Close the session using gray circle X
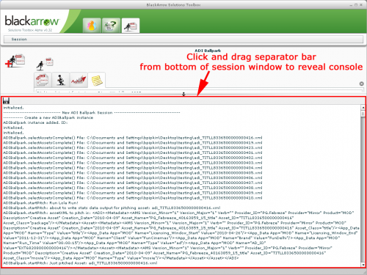Image resolution: width=367 pixels, height=275 pixels. coord(361,84)
